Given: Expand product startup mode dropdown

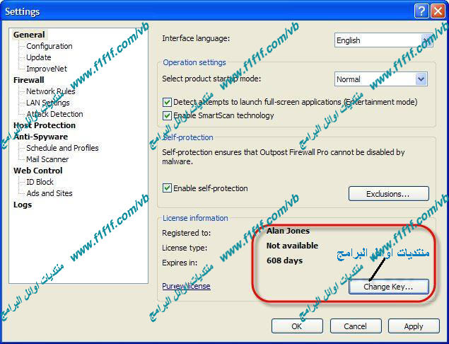Looking at the screenshot, I should (421, 79).
